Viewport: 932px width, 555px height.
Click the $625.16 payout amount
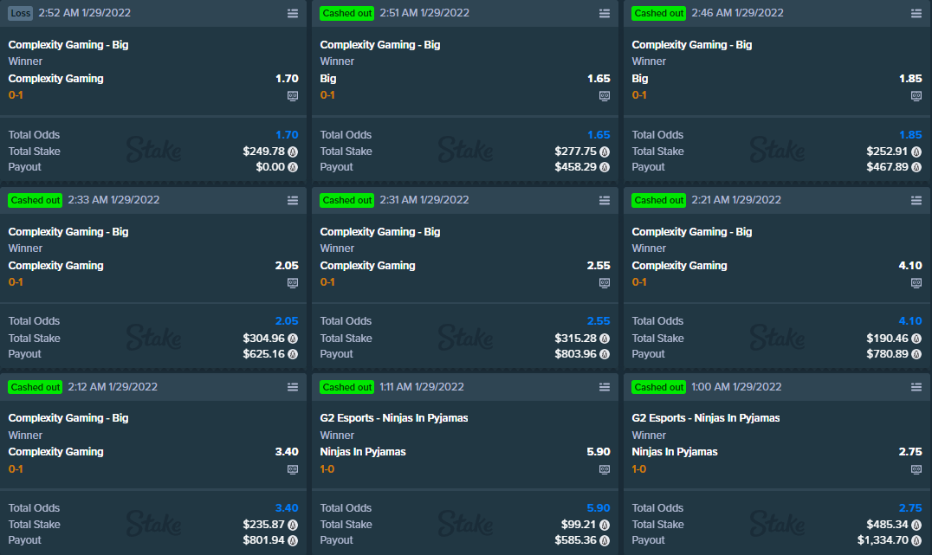click(x=264, y=353)
